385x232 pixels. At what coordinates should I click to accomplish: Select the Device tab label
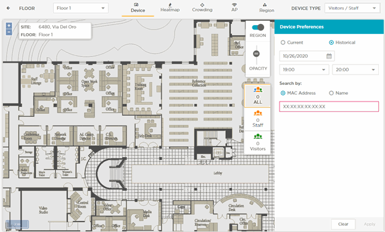tap(138, 10)
